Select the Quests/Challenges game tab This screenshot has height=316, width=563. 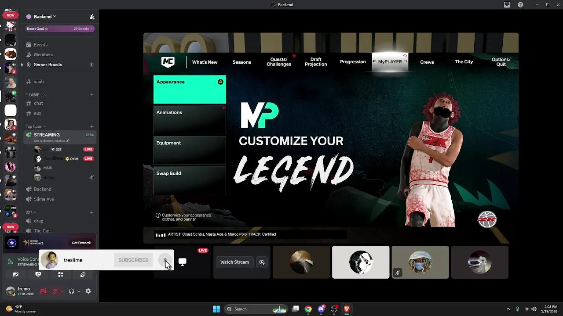(x=279, y=62)
